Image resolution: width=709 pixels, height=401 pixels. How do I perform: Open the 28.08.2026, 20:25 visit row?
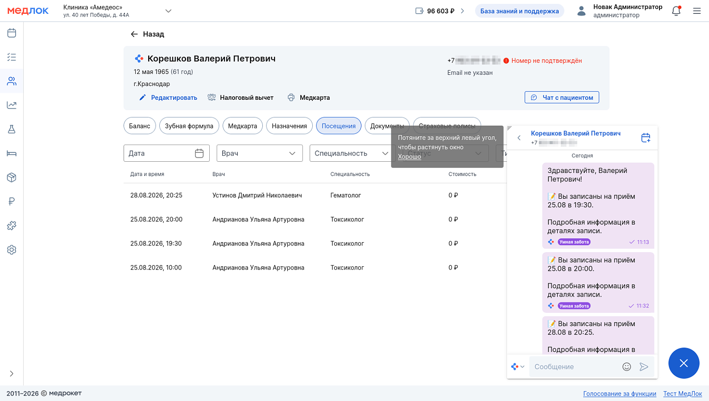coord(315,195)
